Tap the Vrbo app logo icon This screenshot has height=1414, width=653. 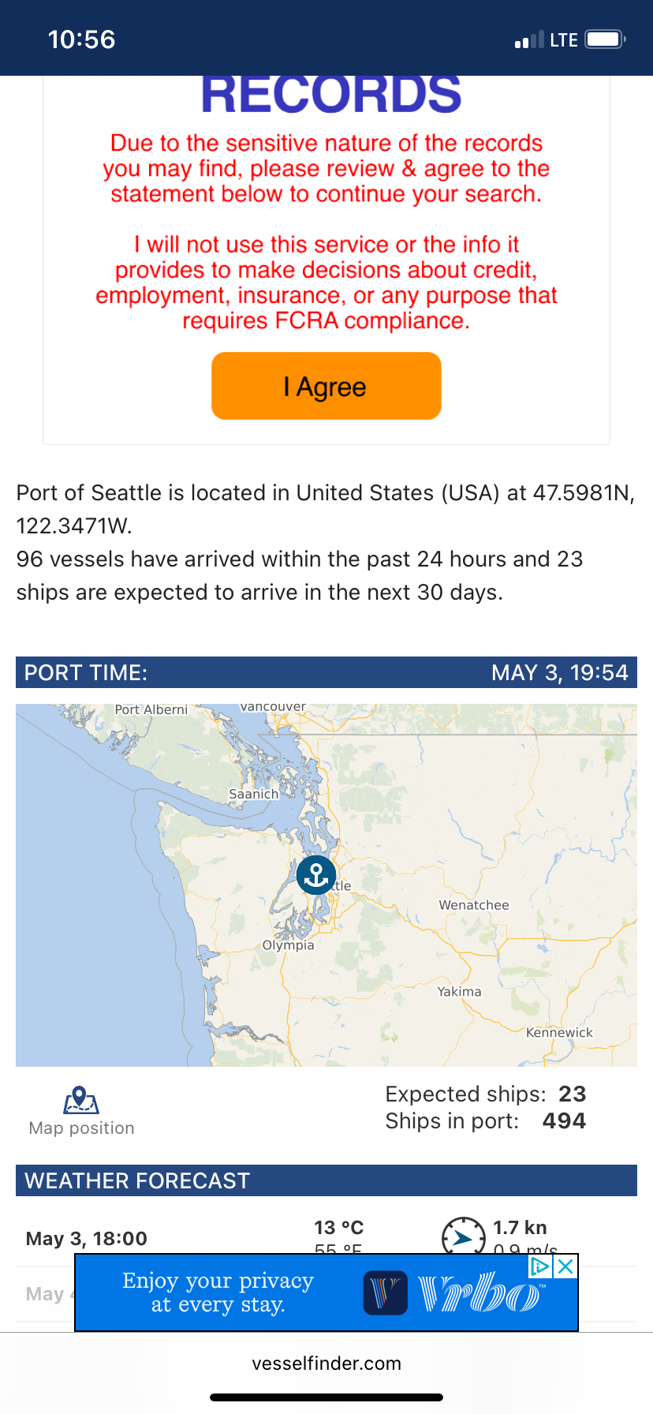(385, 1292)
